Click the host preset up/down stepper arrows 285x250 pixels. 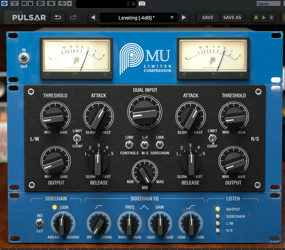point(128,4)
